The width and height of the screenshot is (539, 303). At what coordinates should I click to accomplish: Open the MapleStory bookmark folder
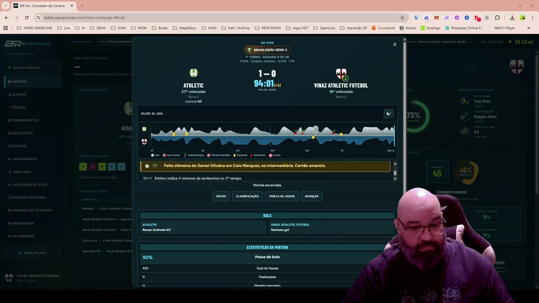coord(184,28)
